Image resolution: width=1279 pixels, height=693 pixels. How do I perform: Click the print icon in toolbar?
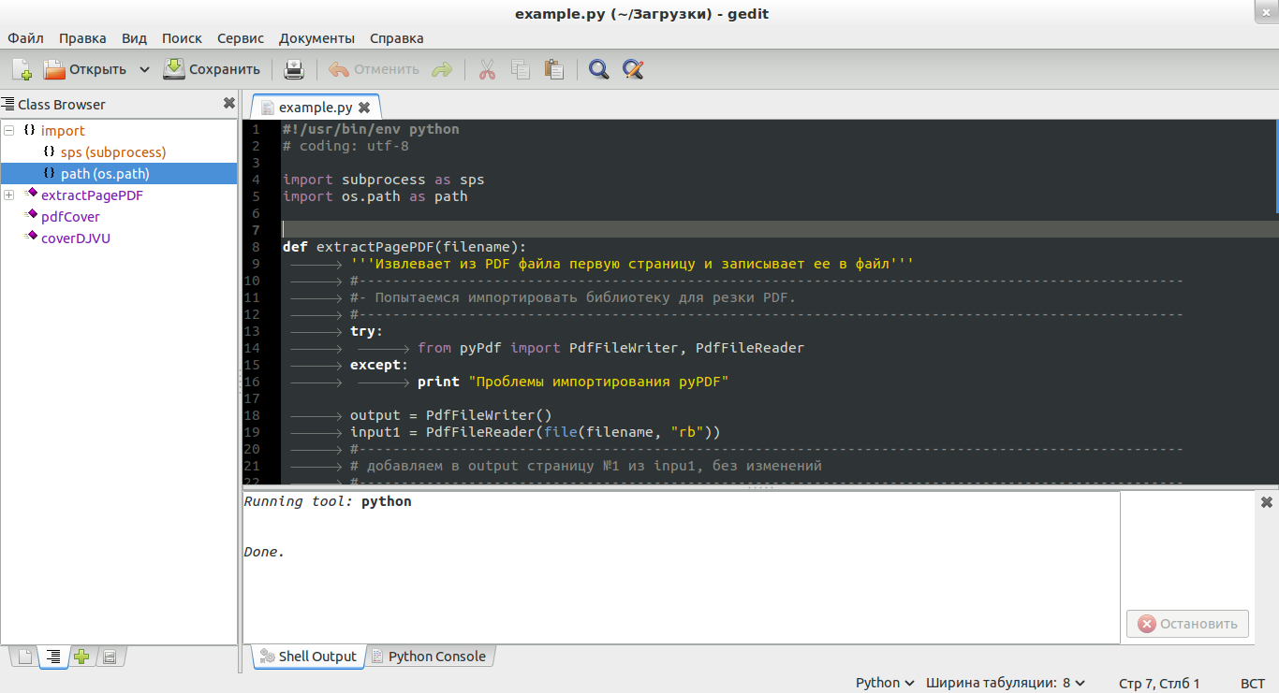tap(294, 69)
